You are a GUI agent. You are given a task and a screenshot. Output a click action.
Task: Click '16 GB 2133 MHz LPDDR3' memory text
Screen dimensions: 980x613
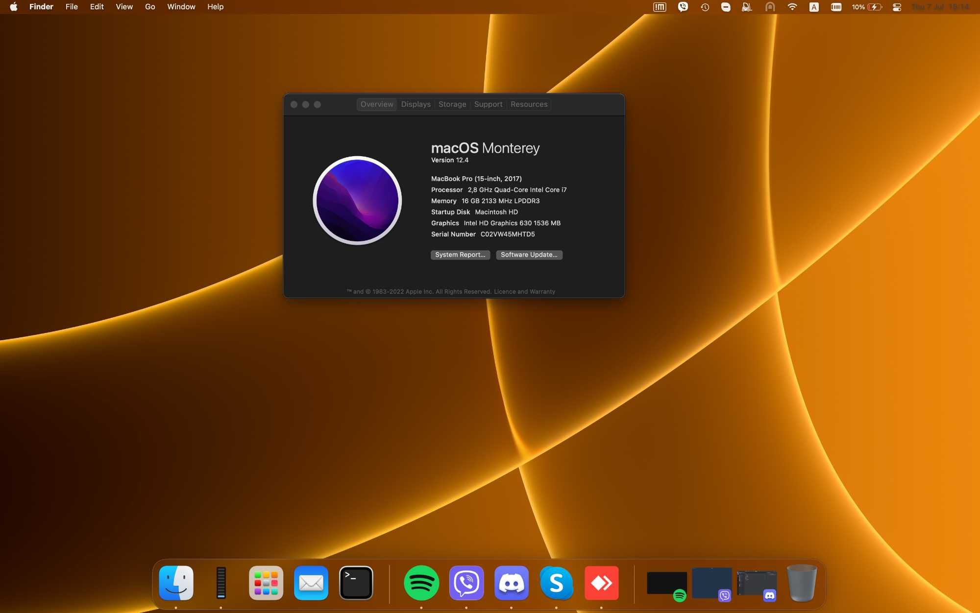tap(500, 201)
